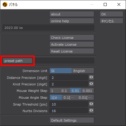This screenshot has height=126, width=126.
Task: Select SI as Dimension Unit
Action: coord(61,71)
